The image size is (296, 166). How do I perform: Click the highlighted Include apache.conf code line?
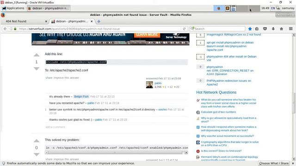point(76,62)
